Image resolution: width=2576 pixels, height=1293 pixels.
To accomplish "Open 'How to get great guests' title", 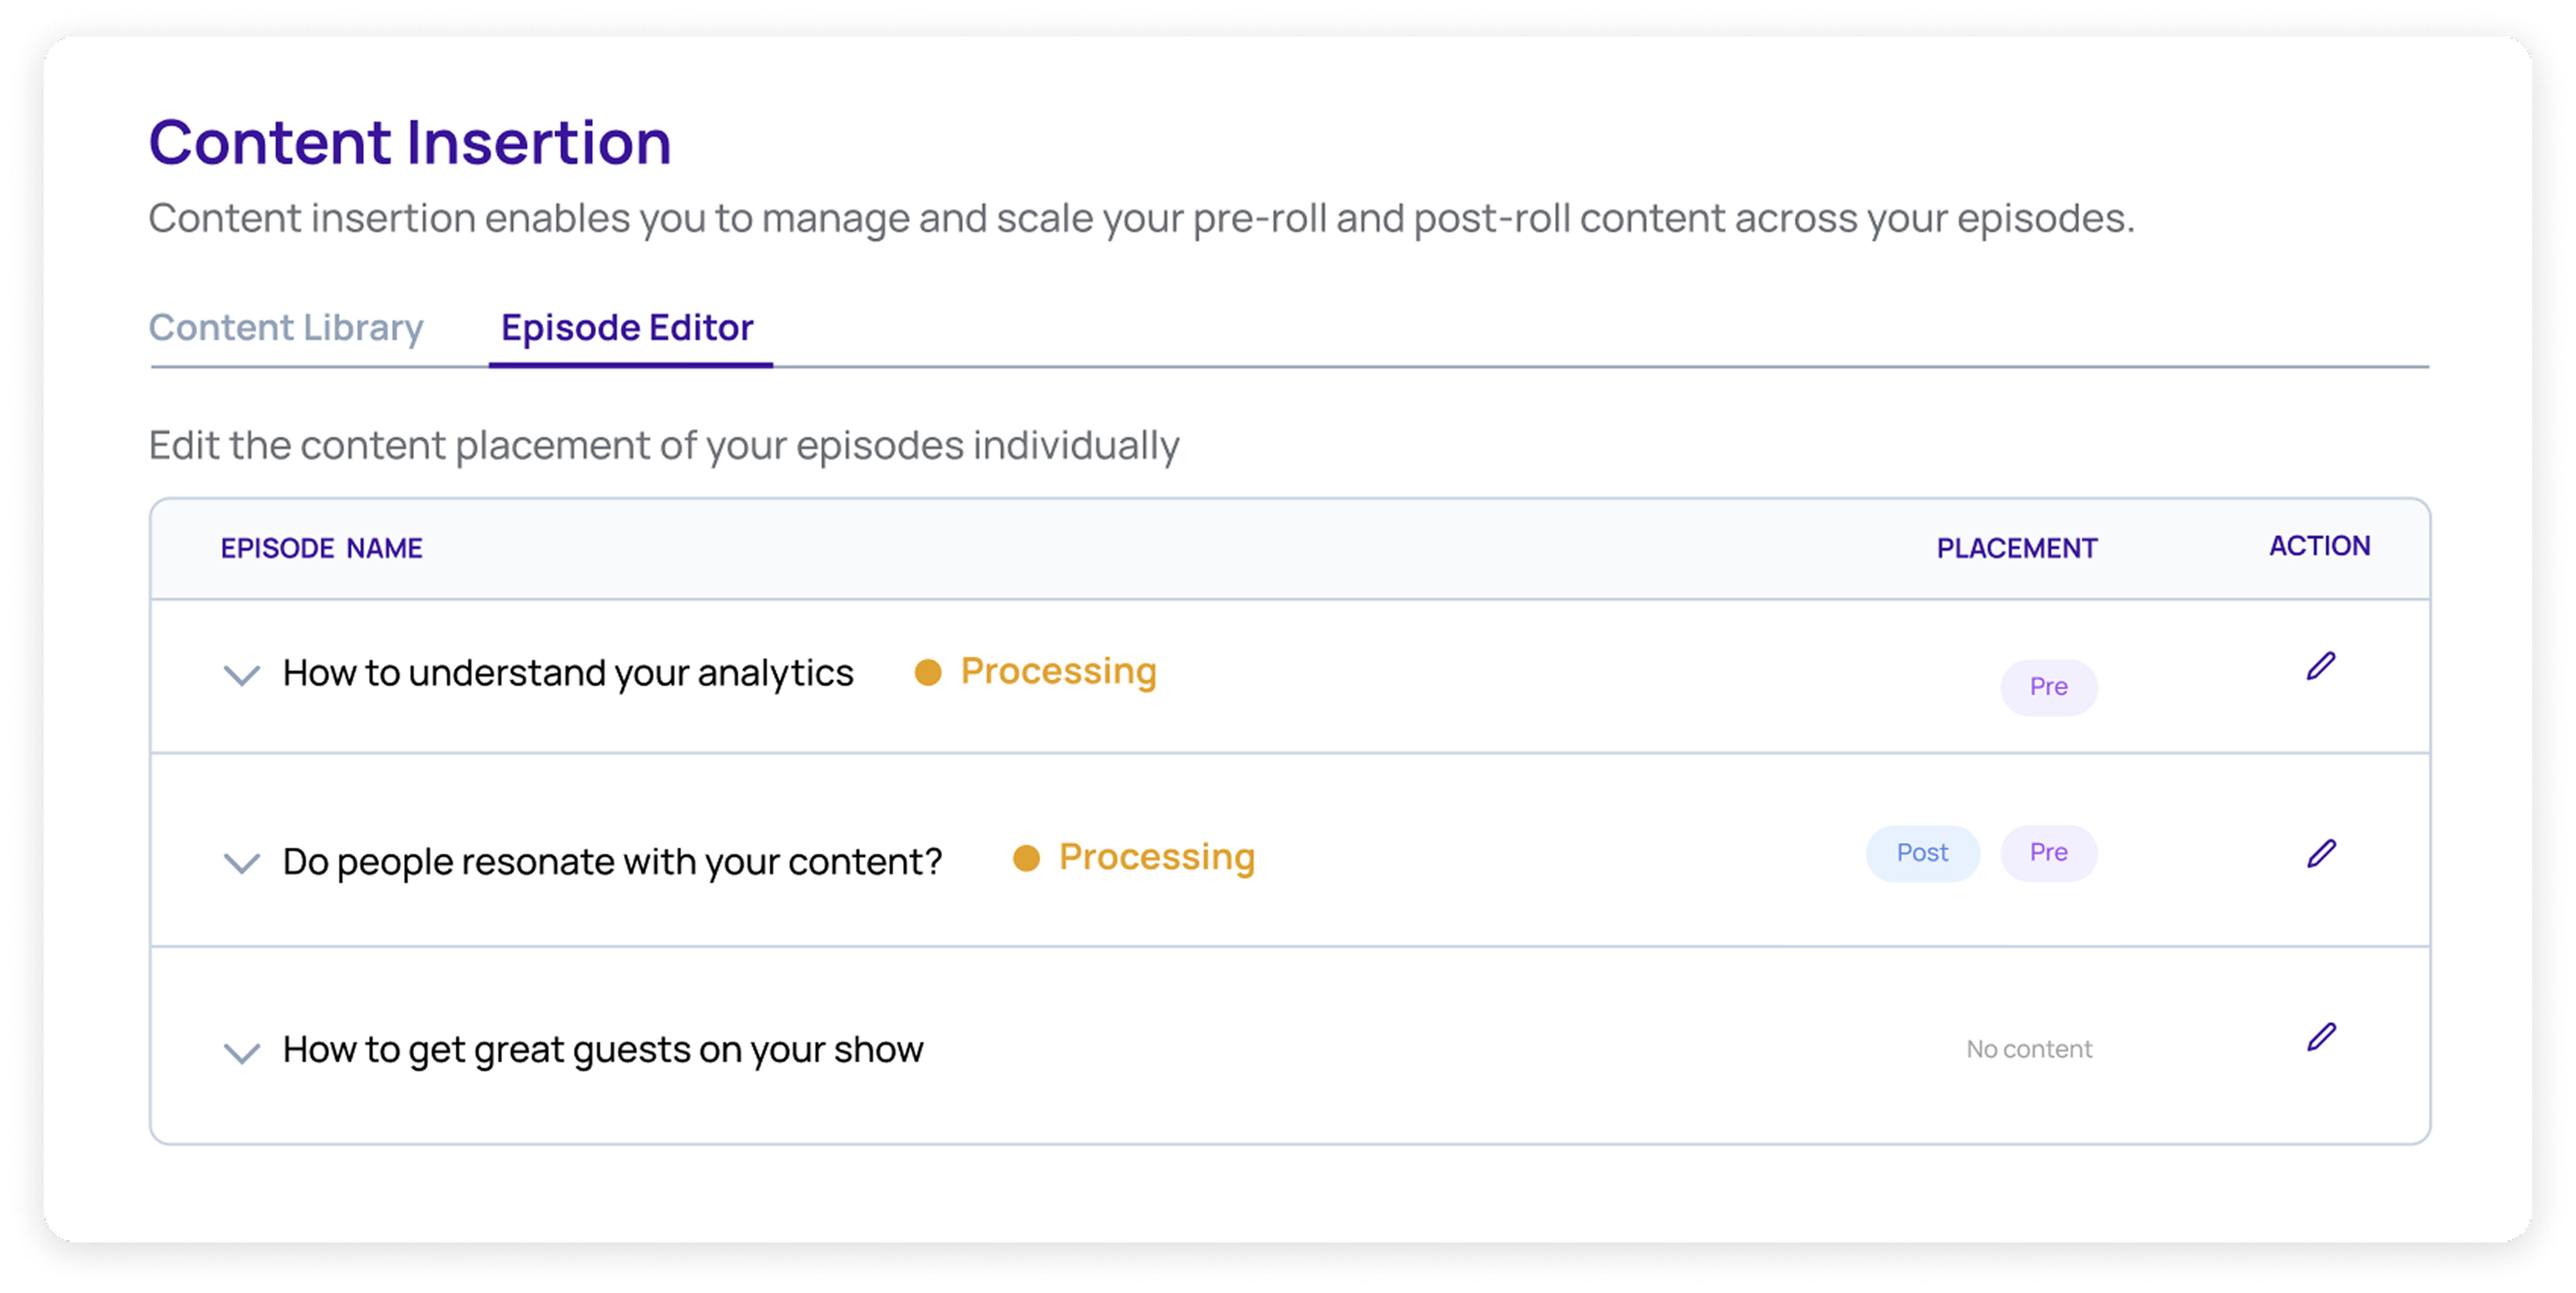I will (x=603, y=1049).
